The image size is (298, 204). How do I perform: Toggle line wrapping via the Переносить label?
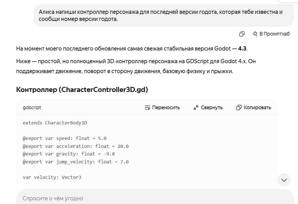tap(166, 108)
